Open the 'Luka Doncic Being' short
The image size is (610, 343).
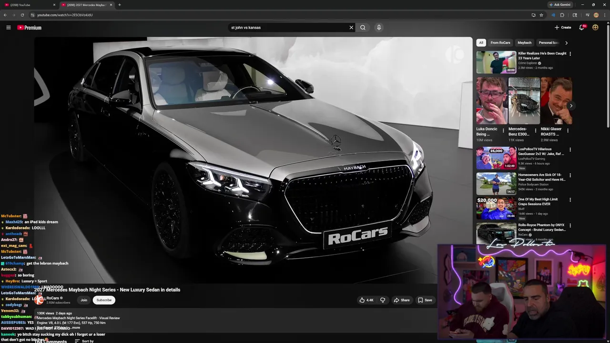[491, 101]
